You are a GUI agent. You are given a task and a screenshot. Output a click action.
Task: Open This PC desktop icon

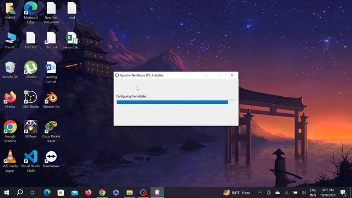click(x=10, y=41)
